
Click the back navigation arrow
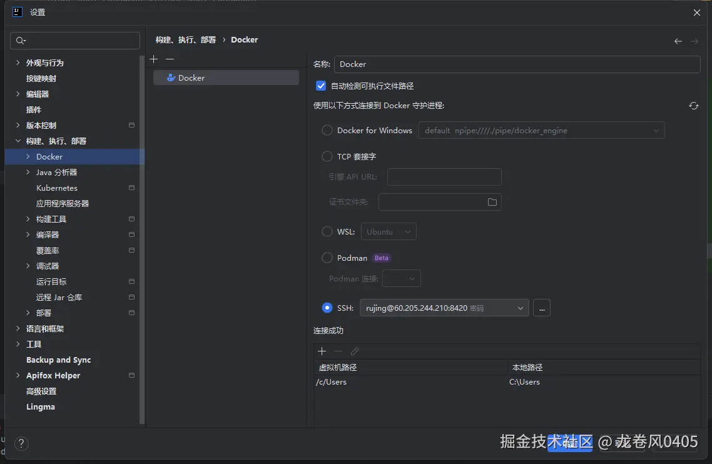point(678,41)
